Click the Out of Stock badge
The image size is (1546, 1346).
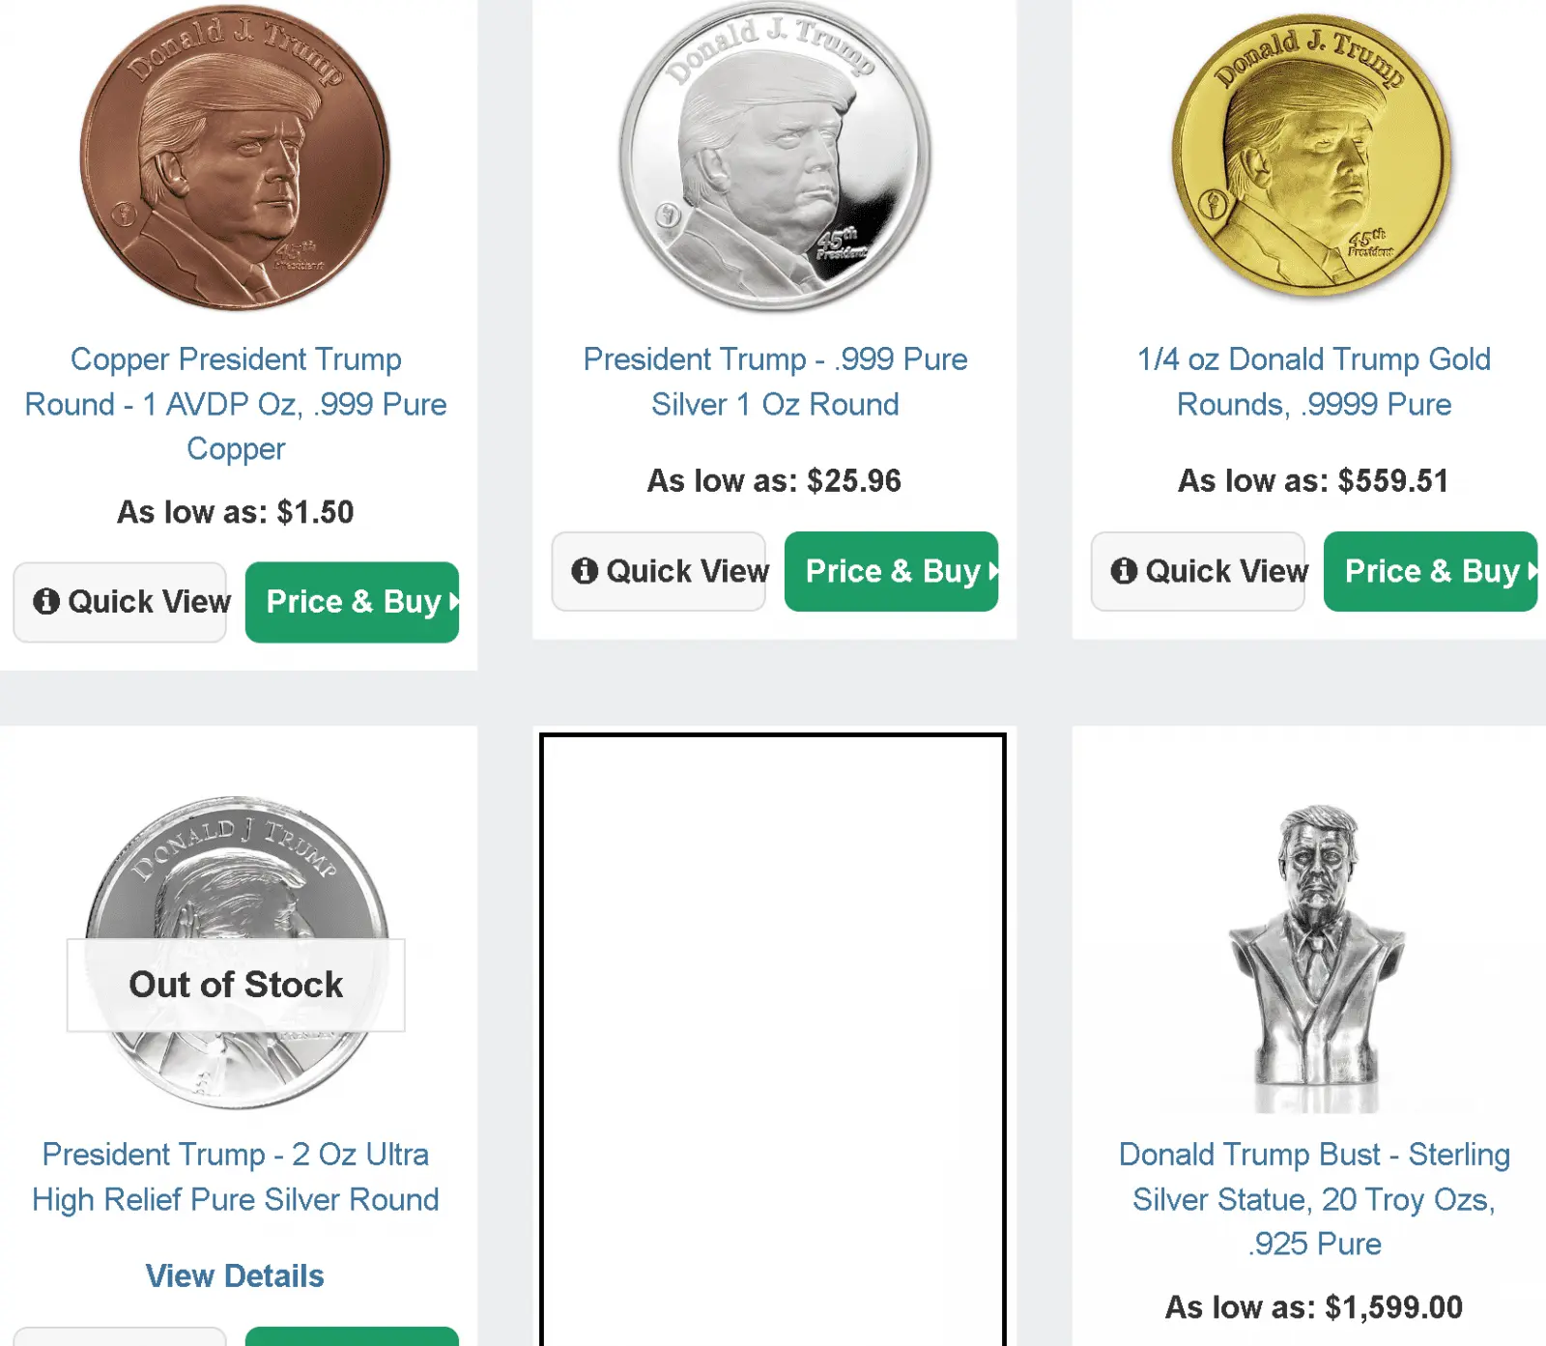(x=236, y=985)
